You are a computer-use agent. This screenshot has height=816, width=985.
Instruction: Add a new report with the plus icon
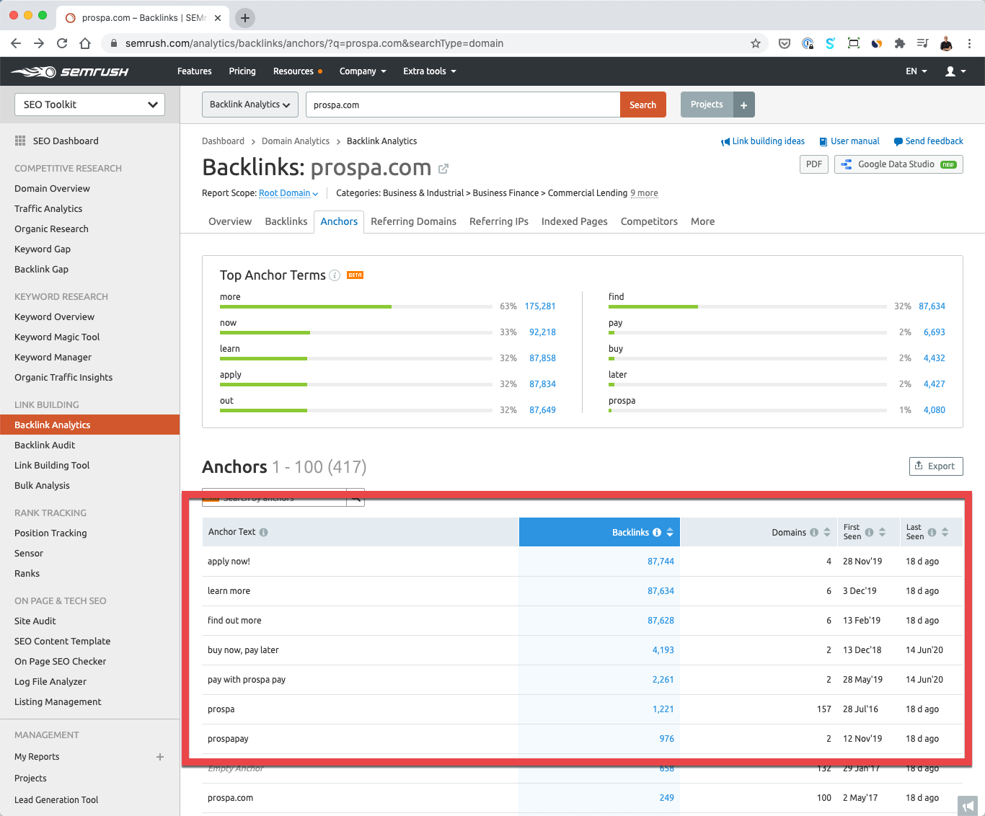click(160, 757)
